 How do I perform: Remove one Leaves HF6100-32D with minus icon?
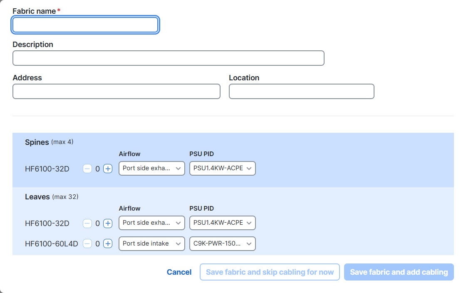pyautogui.click(x=87, y=223)
